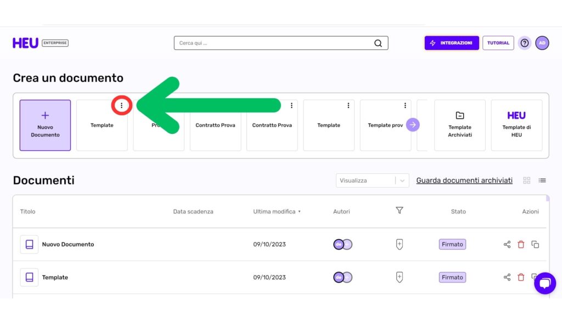Switch to list view of documents
The width and height of the screenshot is (562, 316).
[x=542, y=180]
